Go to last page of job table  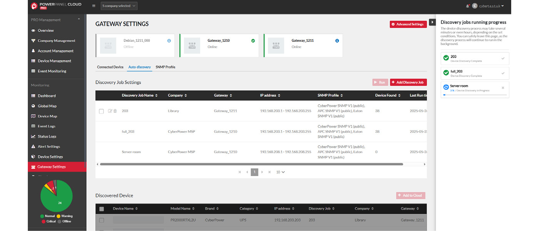(x=269, y=172)
